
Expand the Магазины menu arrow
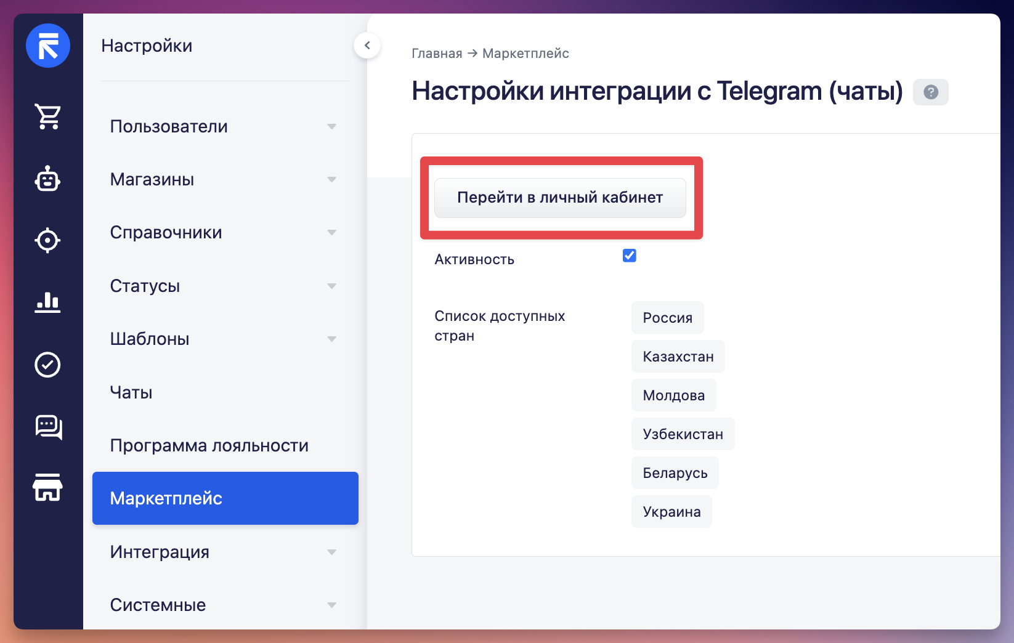click(332, 179)
